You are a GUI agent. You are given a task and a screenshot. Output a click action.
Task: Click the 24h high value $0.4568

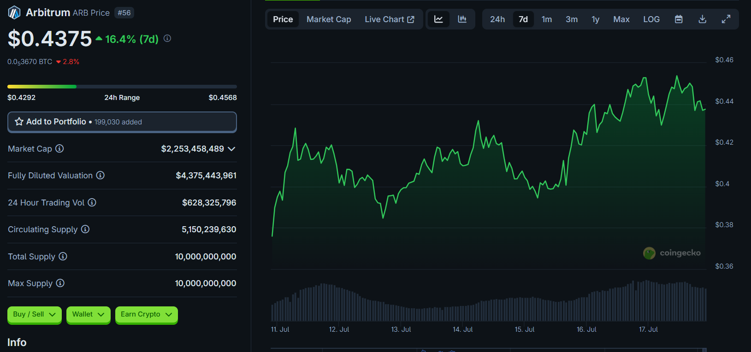(x=223, y=98)
